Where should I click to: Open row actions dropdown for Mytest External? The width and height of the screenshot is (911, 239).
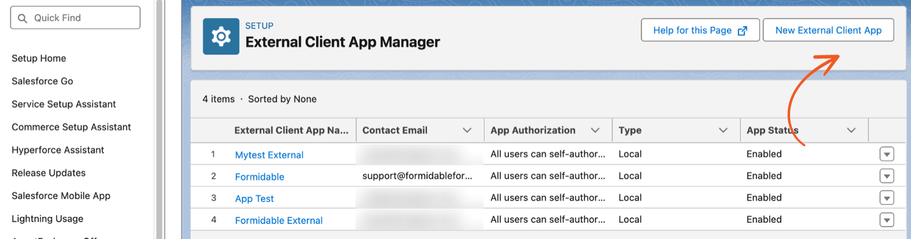pyautogui.click(x=886, y=154)
